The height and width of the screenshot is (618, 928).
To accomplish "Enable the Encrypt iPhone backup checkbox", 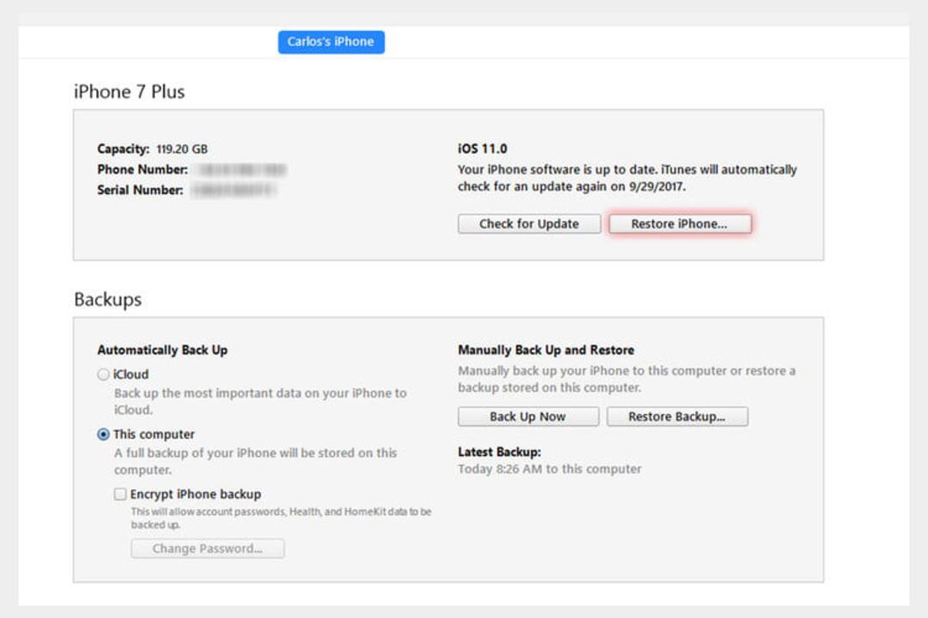I will coord(120,494).
